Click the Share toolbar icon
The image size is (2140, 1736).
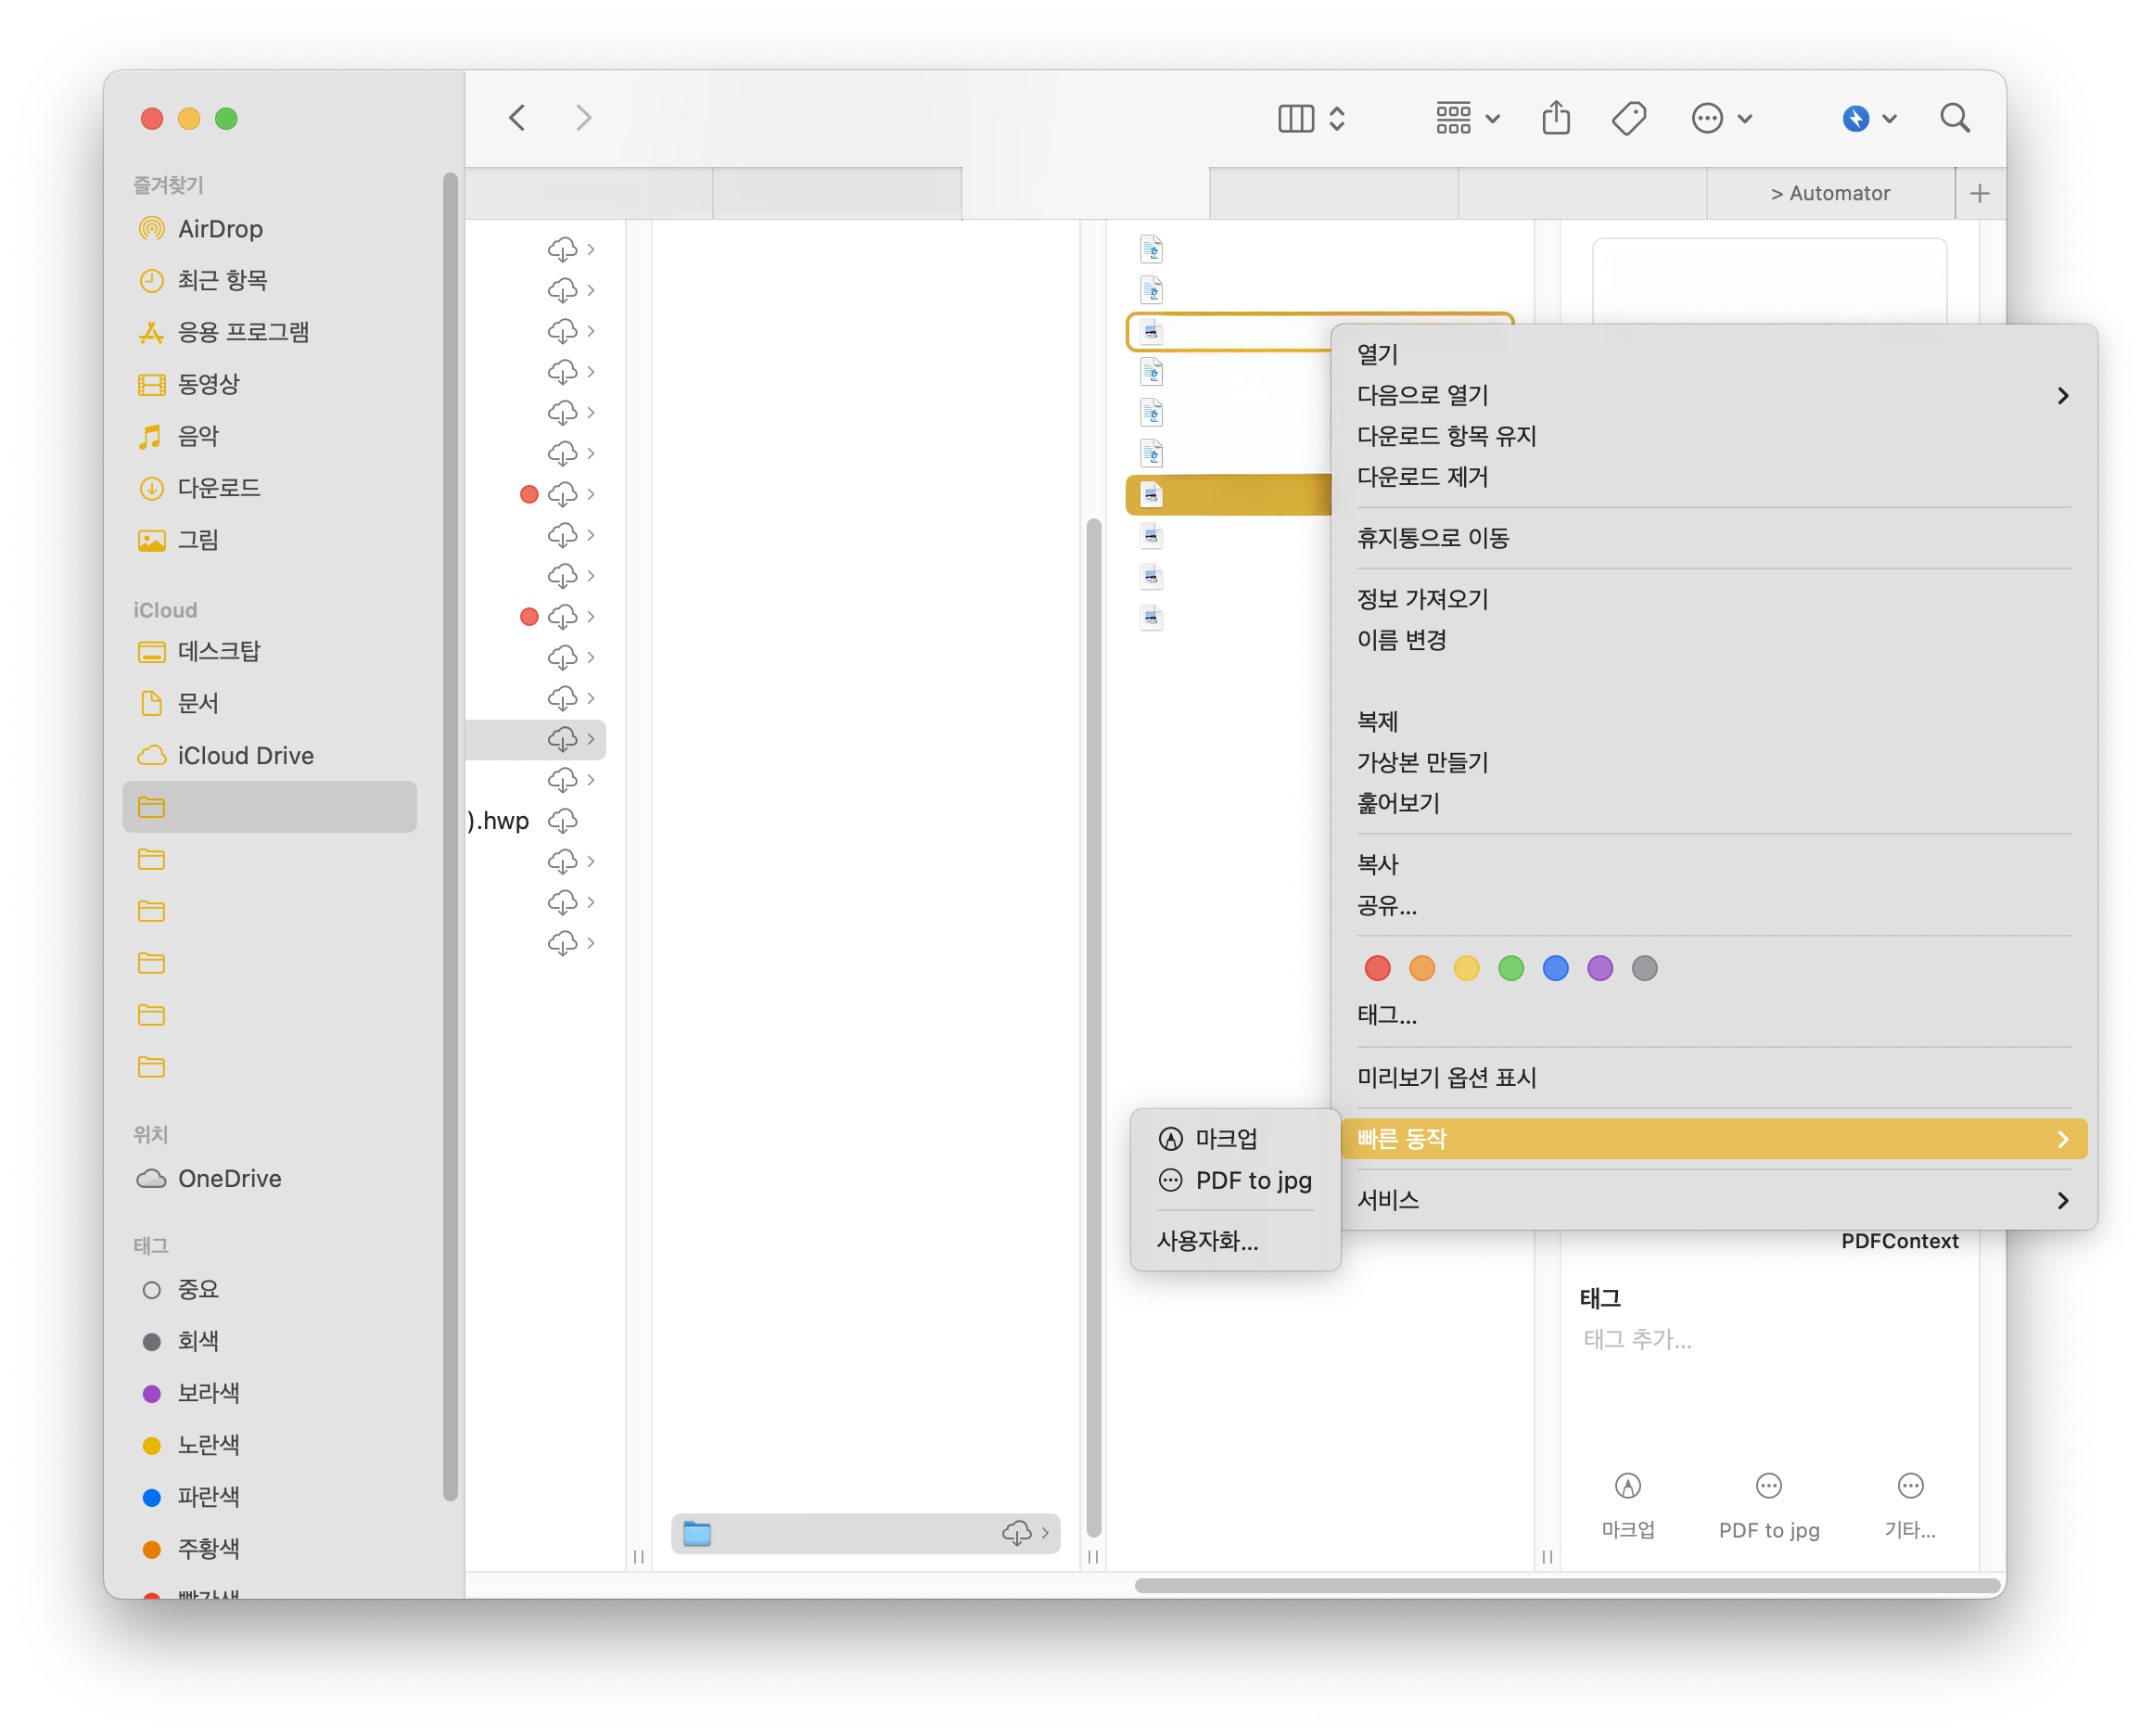[1556, 118]
